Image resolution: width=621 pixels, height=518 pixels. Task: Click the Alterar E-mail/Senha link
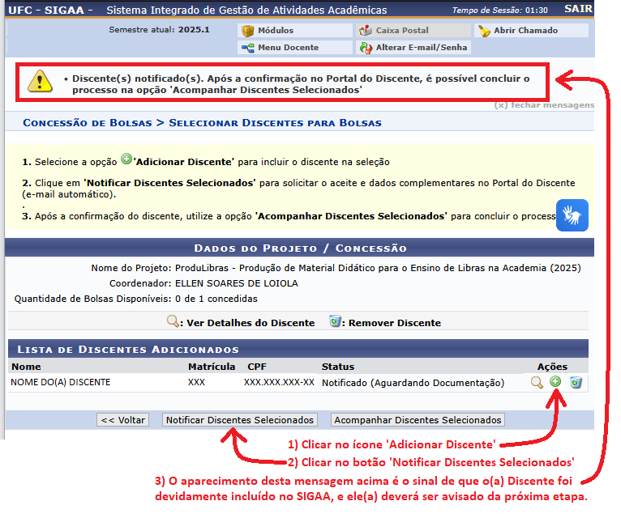point(422,48)
